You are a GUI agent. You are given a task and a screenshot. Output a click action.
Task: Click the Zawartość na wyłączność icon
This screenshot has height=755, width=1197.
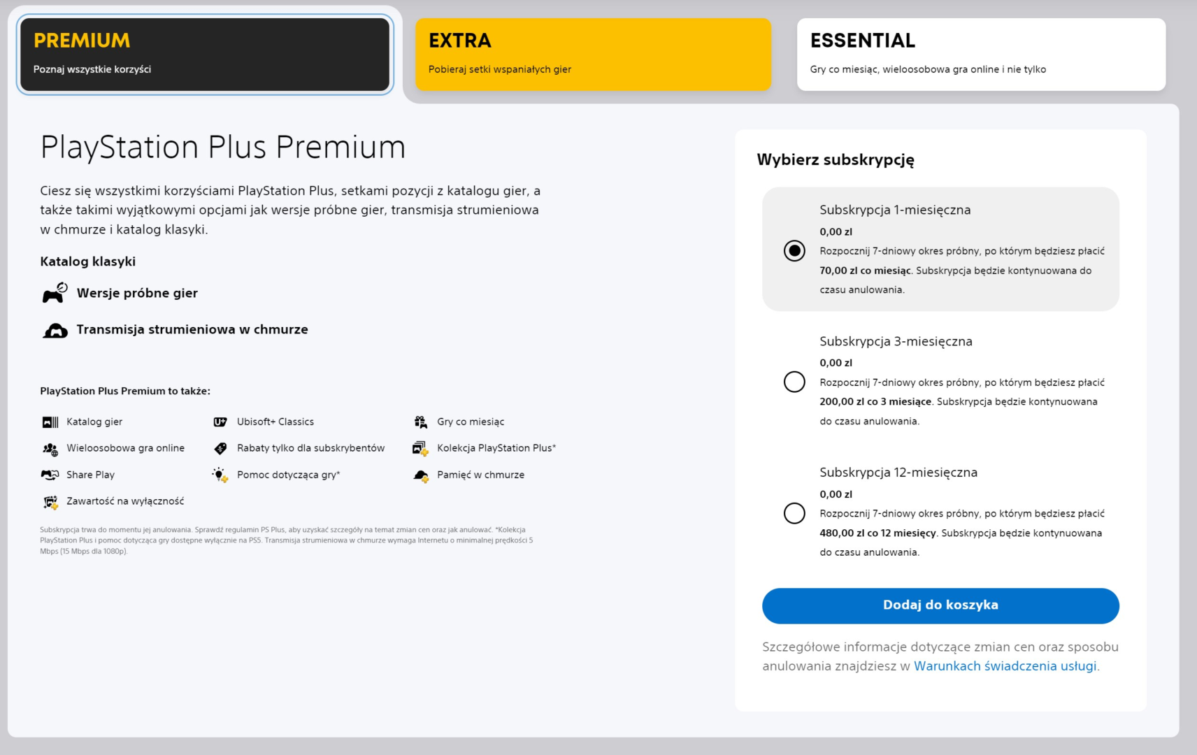(50, 502)
